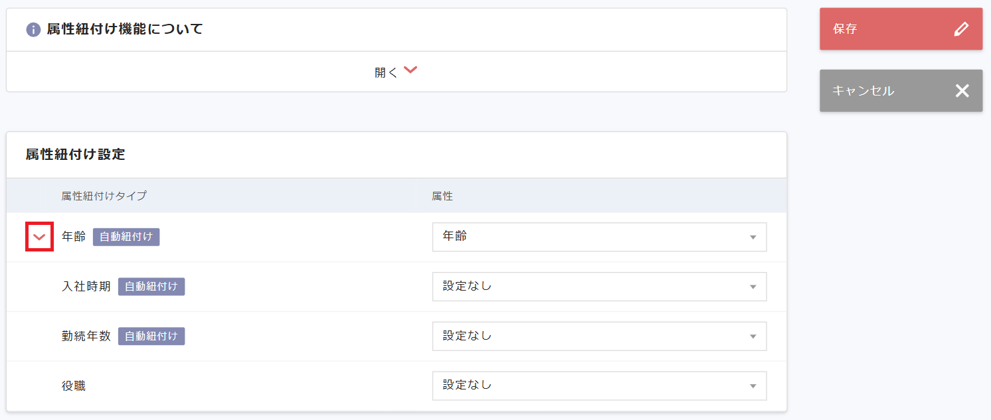The image size is (991, 420).
Task: Click the gray dropdown arrow in the 役職 row
Action: (753, 385)
